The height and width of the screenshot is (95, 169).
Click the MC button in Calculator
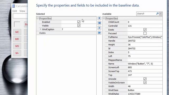[17, 32]
